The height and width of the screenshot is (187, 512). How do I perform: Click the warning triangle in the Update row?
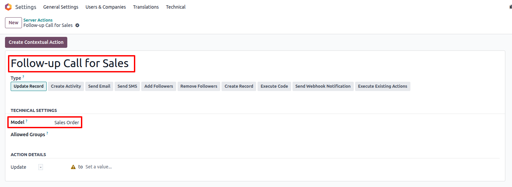point(73,167)
